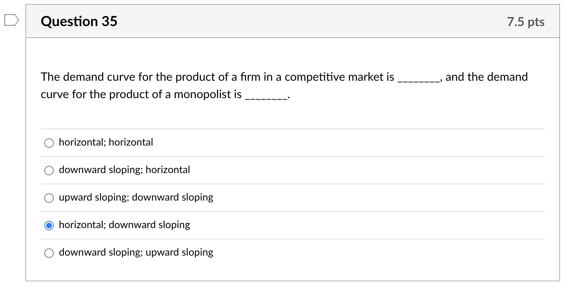Select the 'horizontal; horizontal' radio button
Viewport: 588px width, 294px height.
tap(49, 143)
